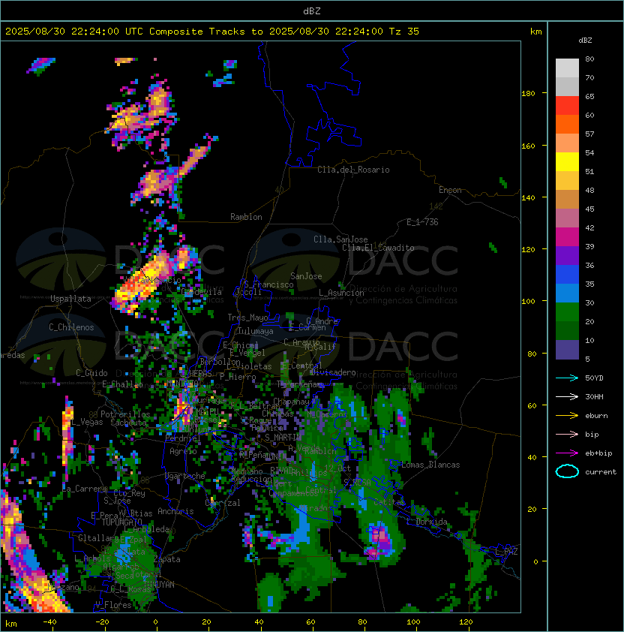Click the 120 km horizontal axis tick

pos(466,622)
